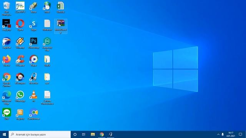246x138 pixels.
Task: Open Cortana from the taskbar circle
Action: 75,135
